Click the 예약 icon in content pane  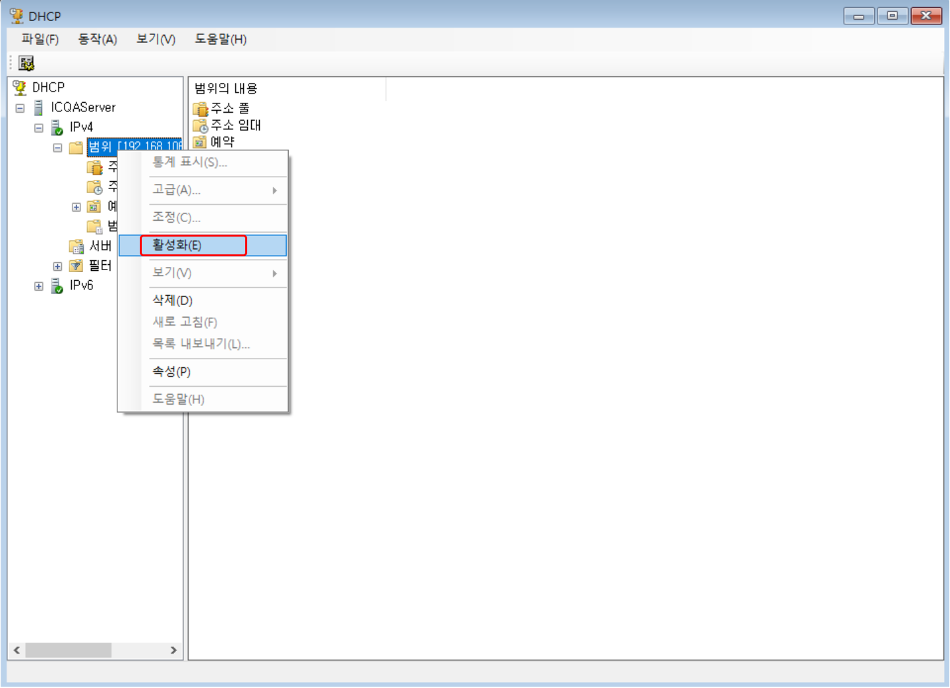pyautogui.click(x=200, y=142)
